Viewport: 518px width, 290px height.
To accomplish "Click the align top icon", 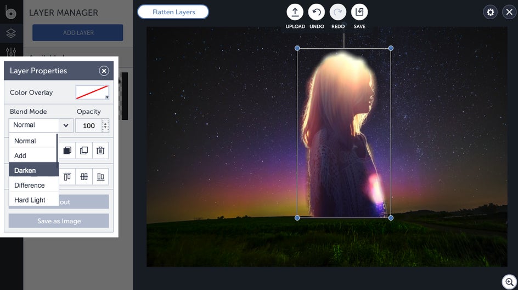I will click(67, 177).
